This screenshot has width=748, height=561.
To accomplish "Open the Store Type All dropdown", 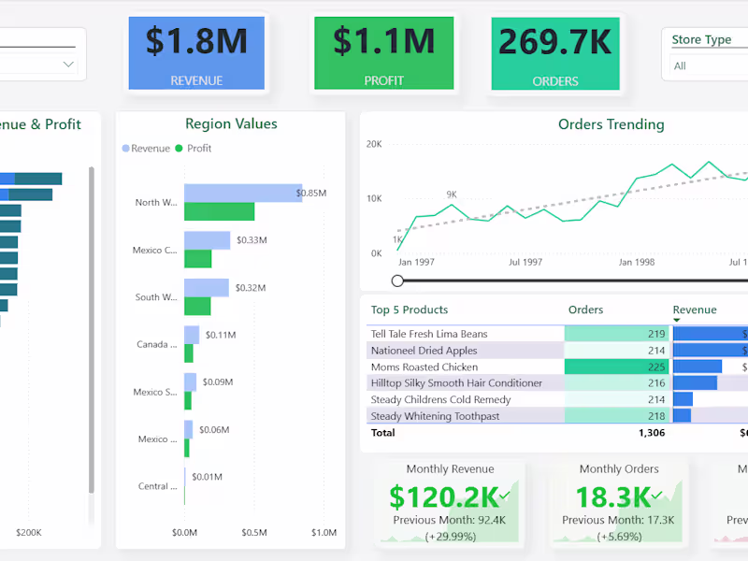I will pyautogui.click(x=709, y=65).
